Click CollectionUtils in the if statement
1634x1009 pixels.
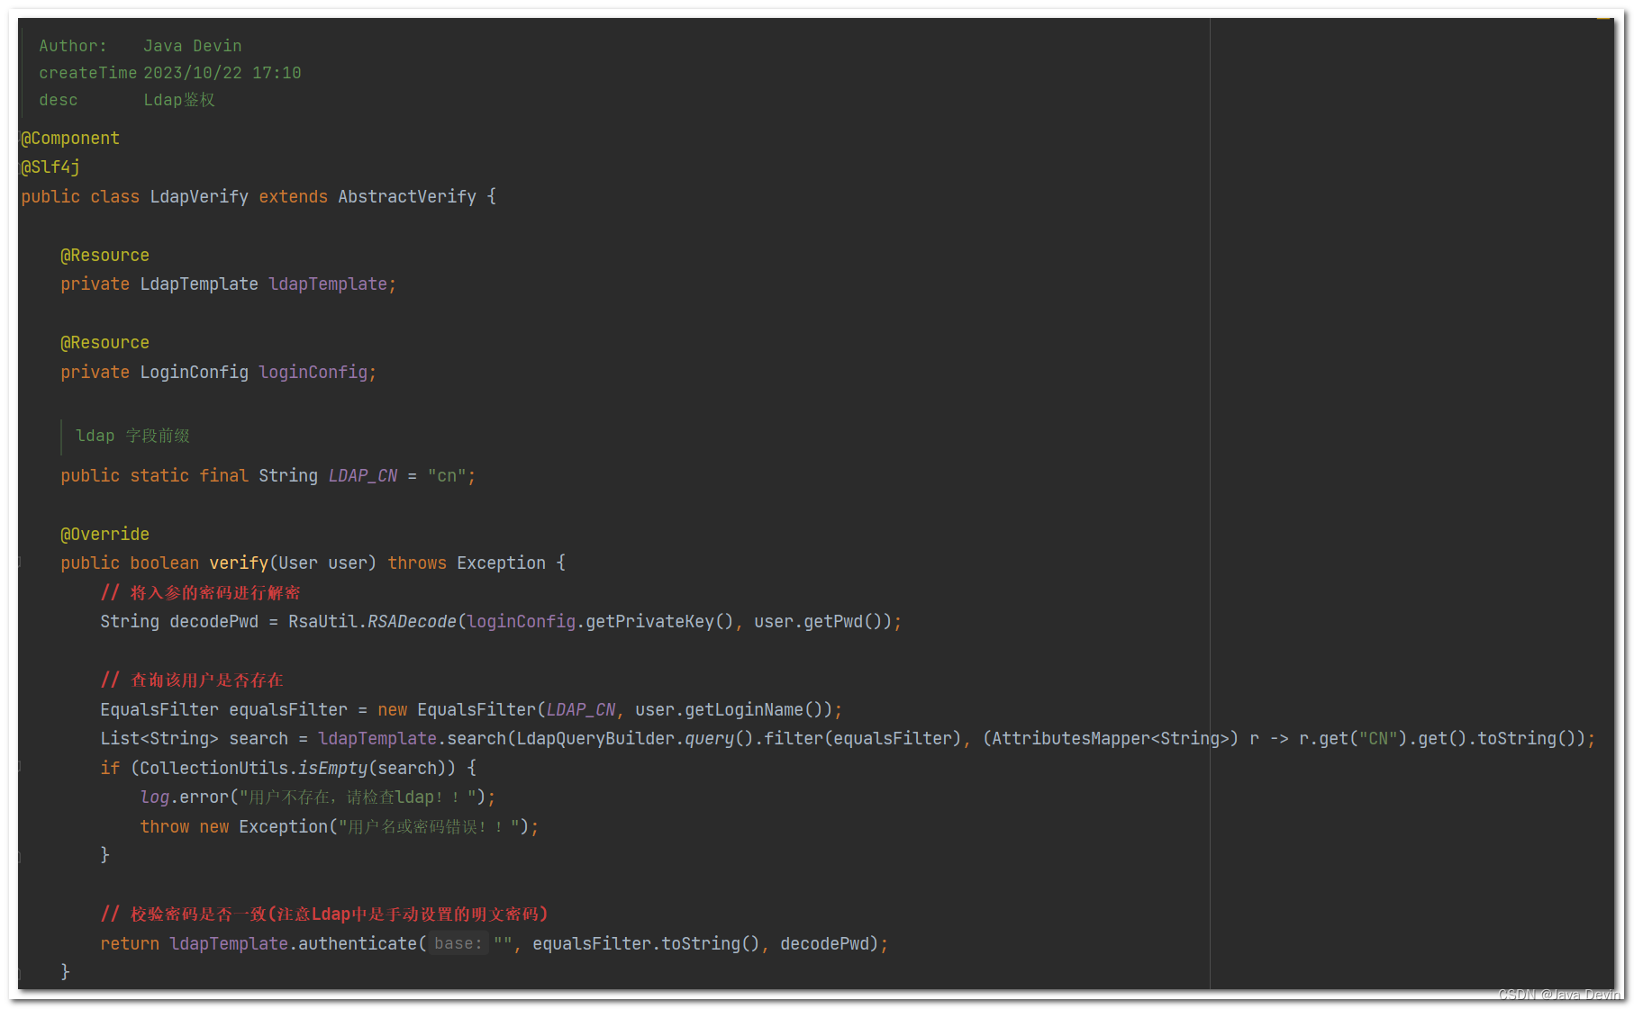click(x=213, y=768)
